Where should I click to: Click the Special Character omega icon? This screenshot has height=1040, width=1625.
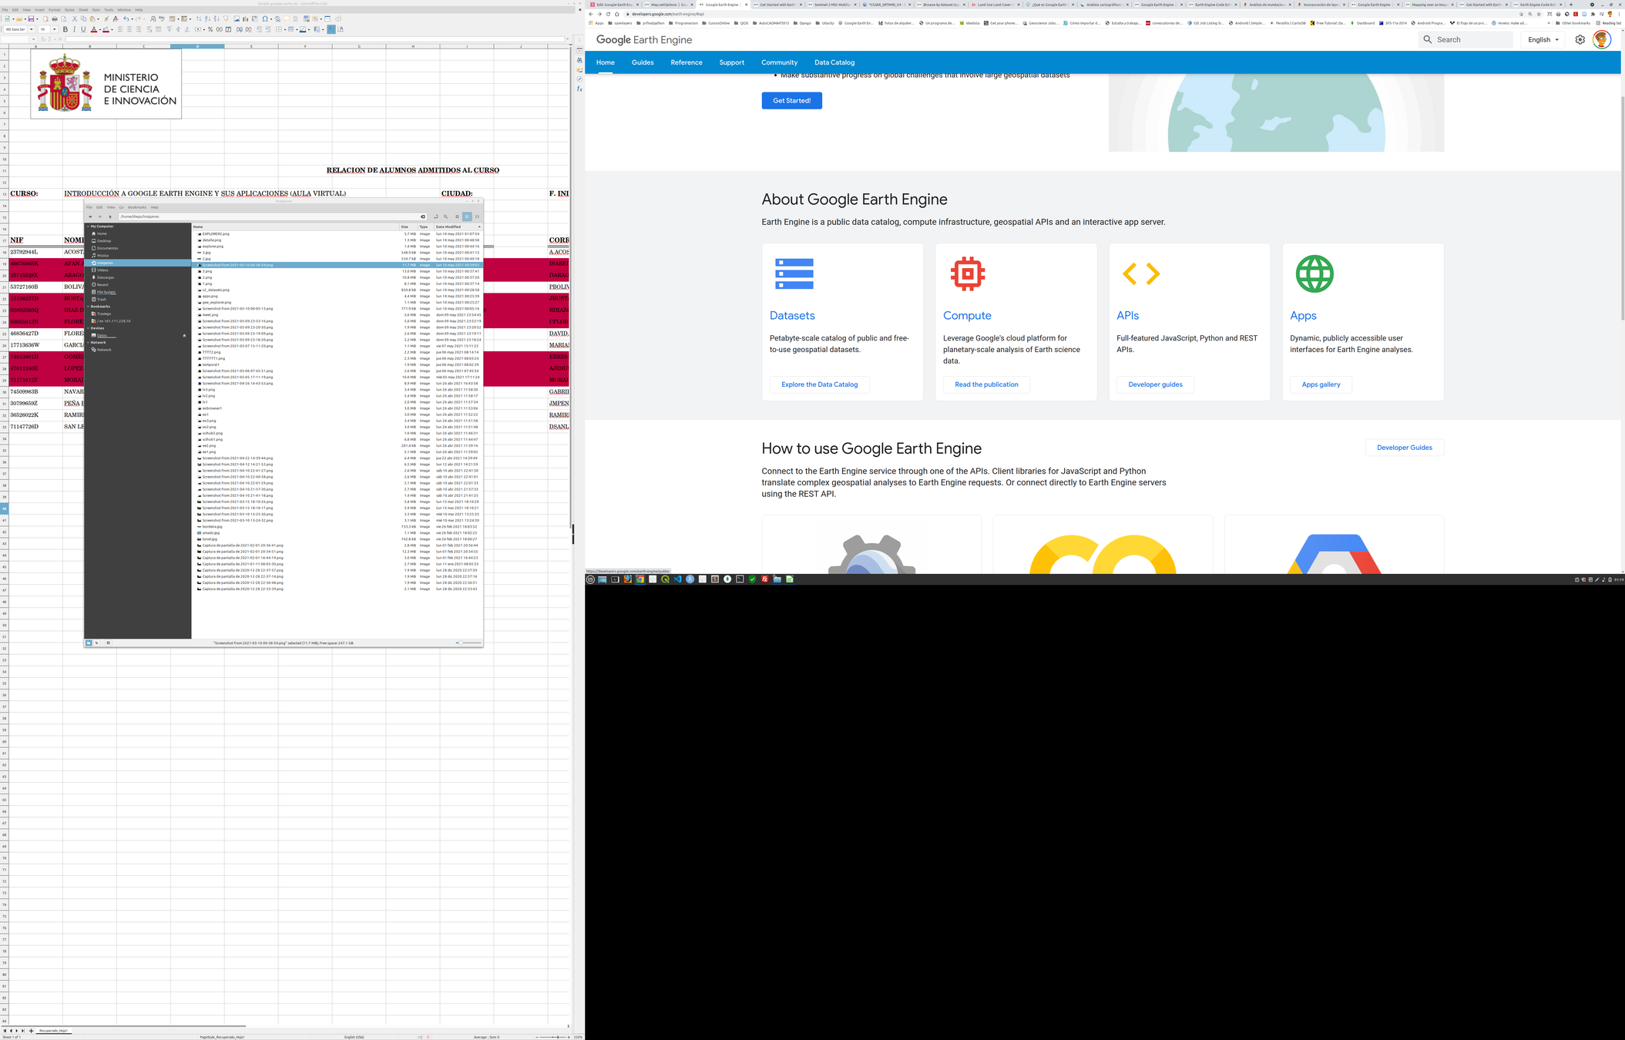pyautogui.click(x=265, y=18)
